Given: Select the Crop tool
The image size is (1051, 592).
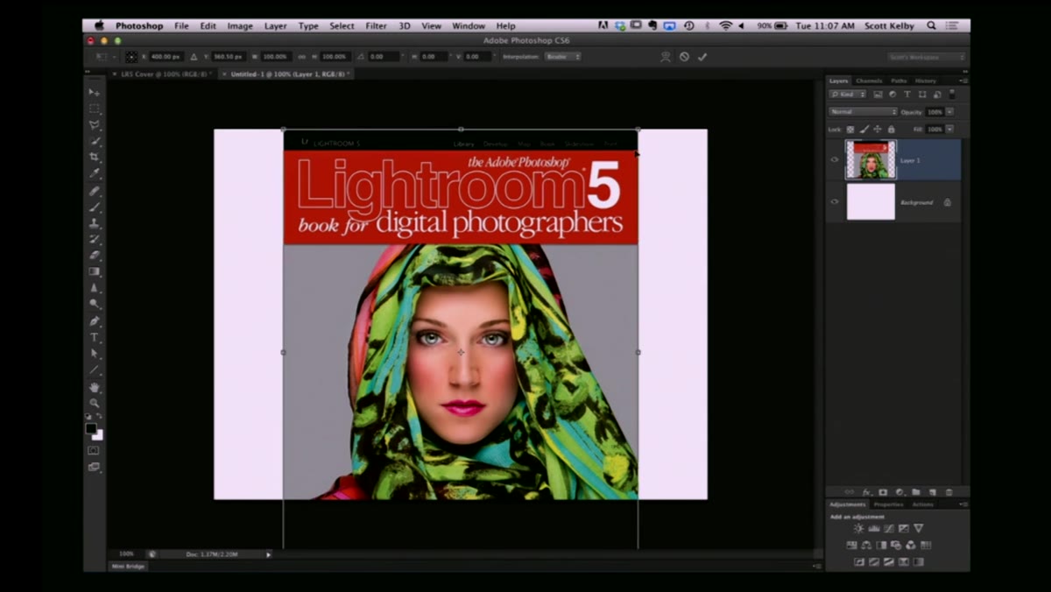Looking at the screenshot, I should pyautogui.click(x=94, y=158).
